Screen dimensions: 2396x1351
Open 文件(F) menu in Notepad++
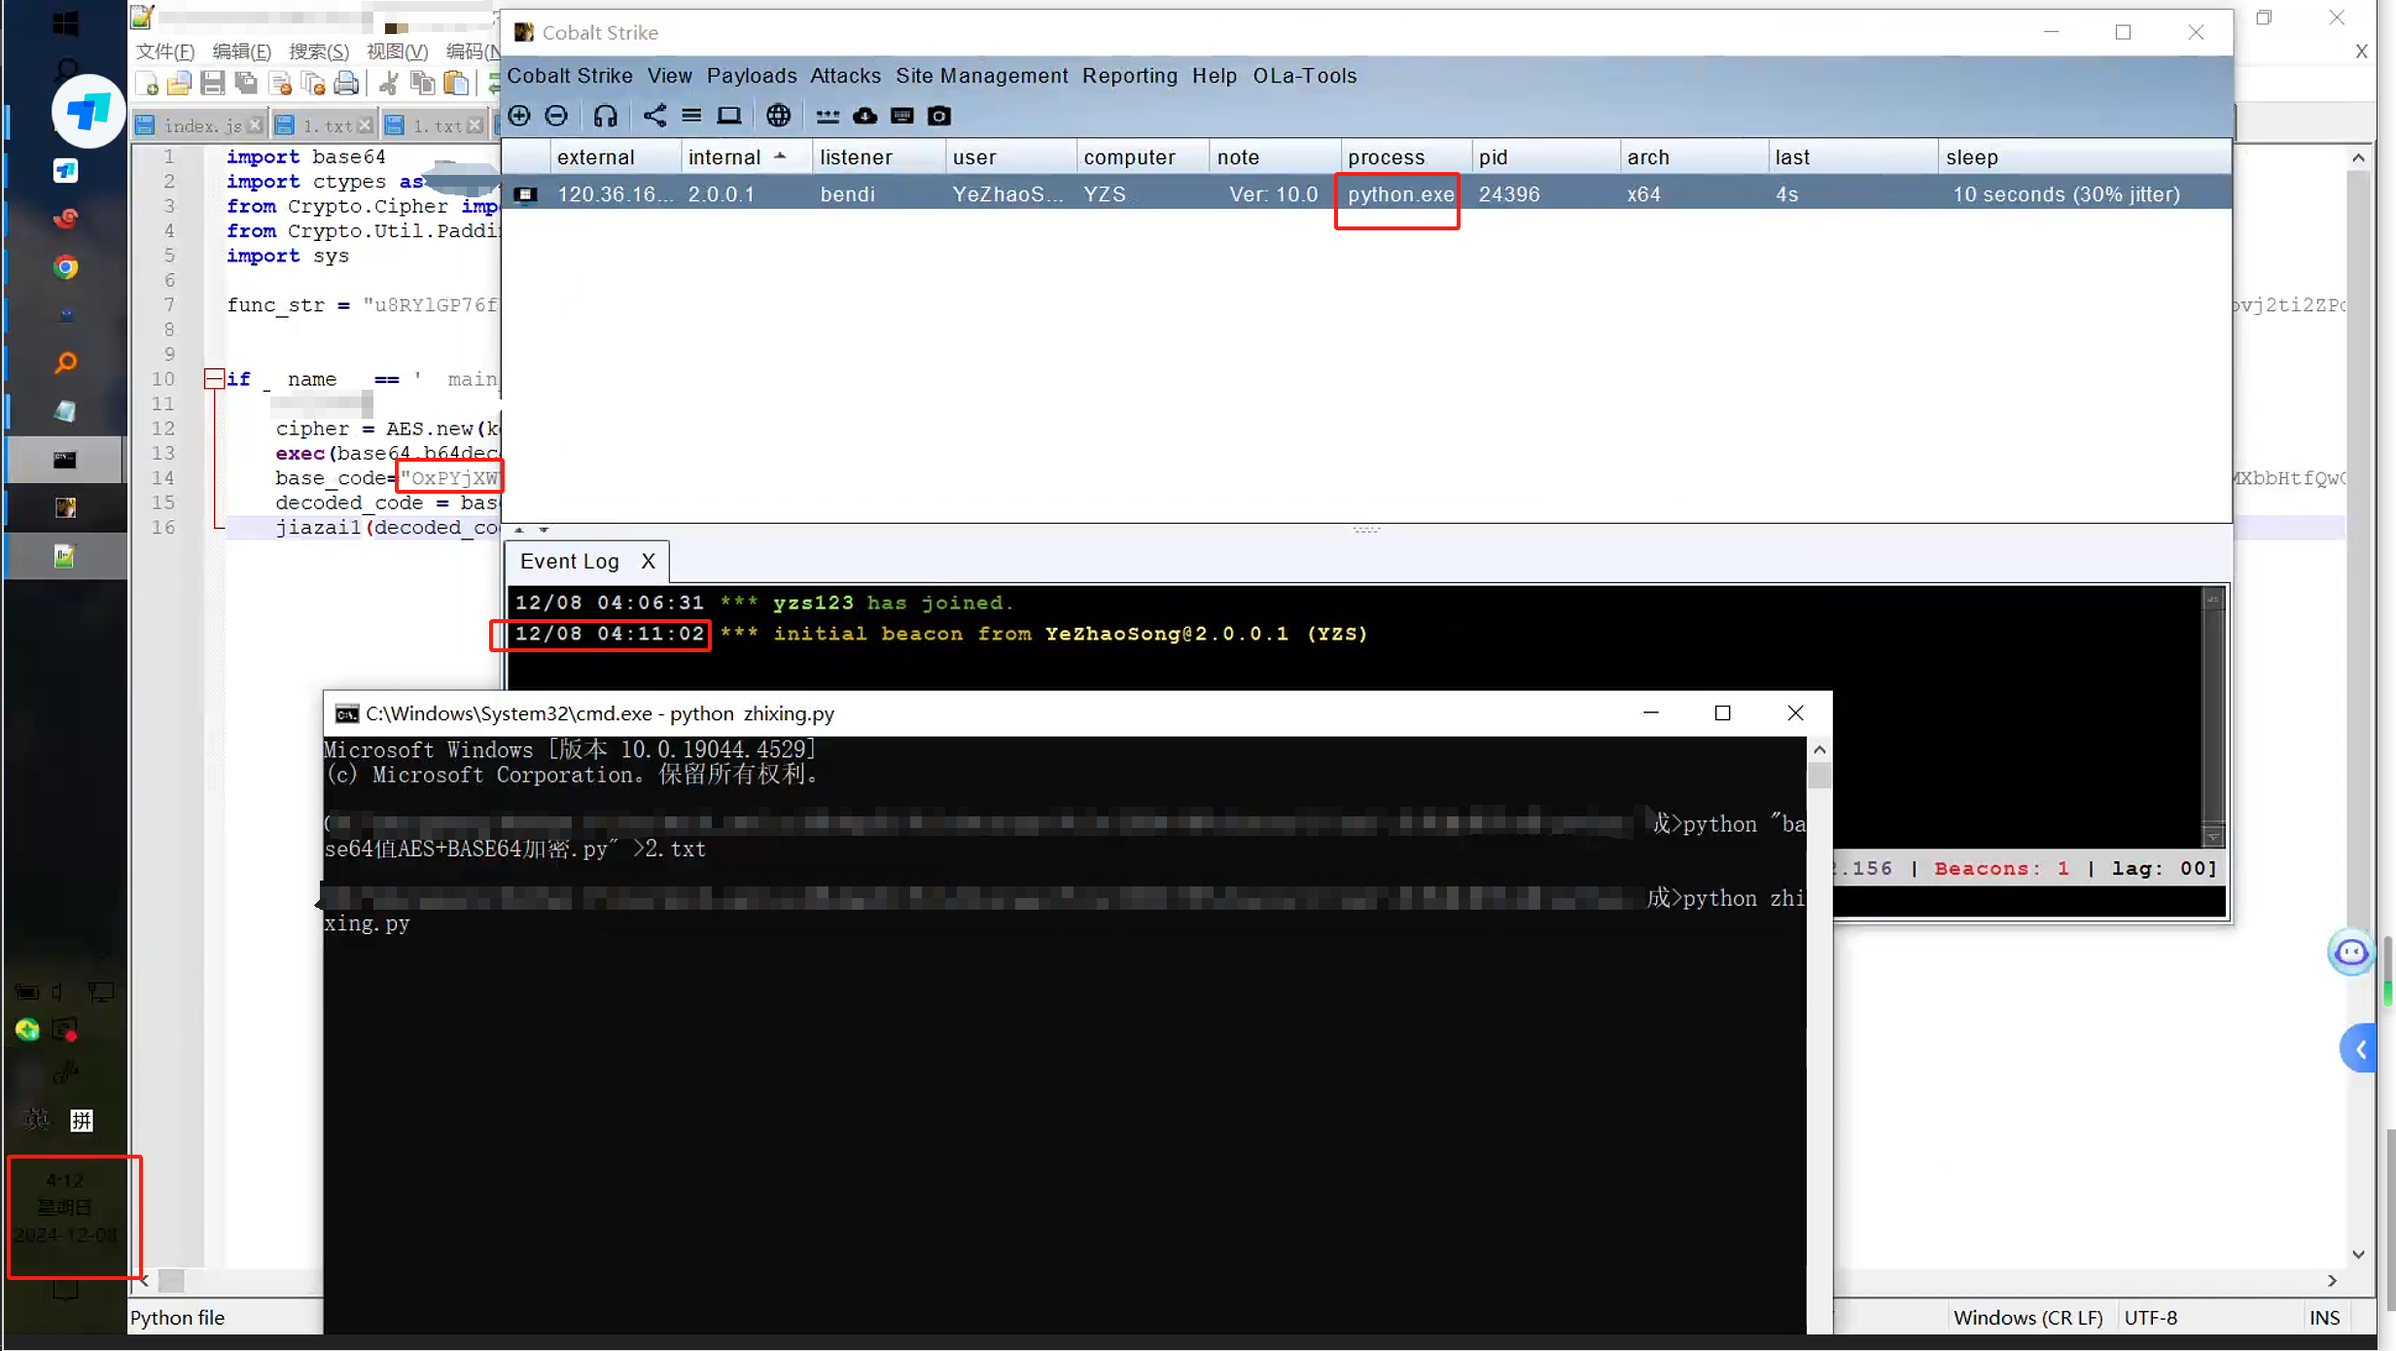[165, 52]
